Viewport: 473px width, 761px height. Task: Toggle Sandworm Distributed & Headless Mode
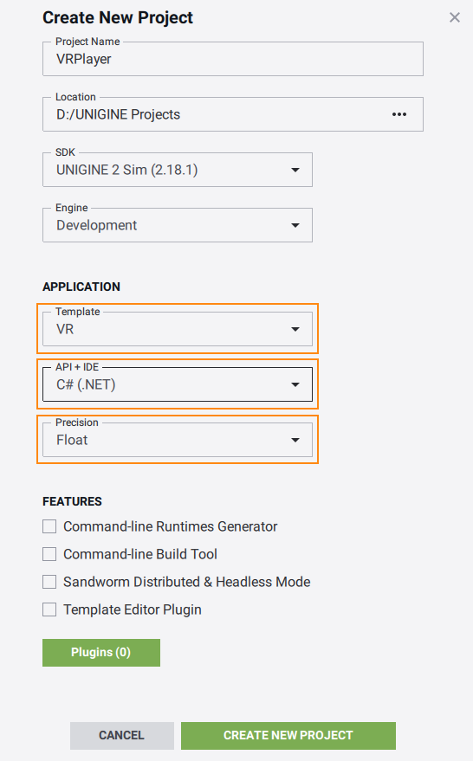(x=49, y=582)
